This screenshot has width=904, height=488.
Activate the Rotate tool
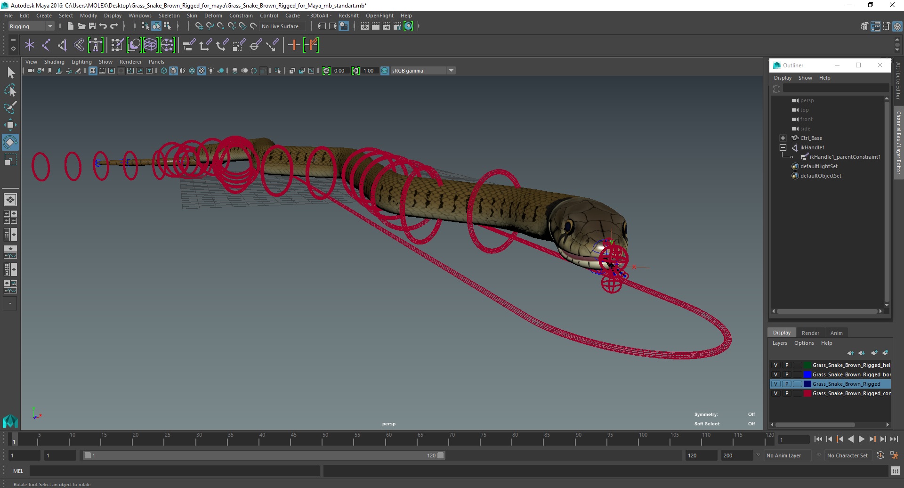click(10, 142)
